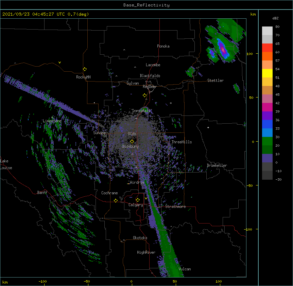Select the yellow diamond marker above Calgary label

pos(138,200)
